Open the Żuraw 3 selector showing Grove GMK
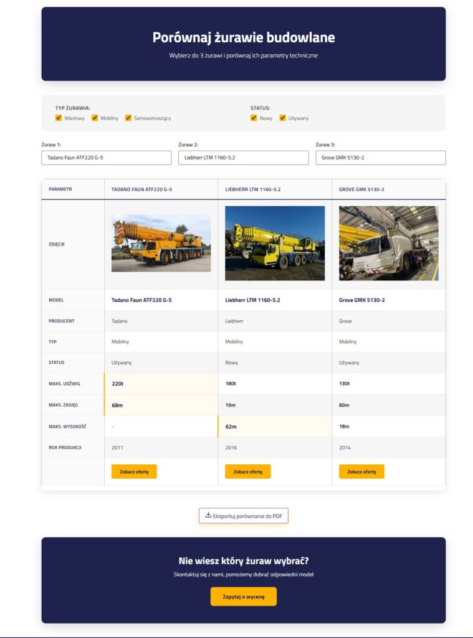The image size is (473, 638). (381, 158)
